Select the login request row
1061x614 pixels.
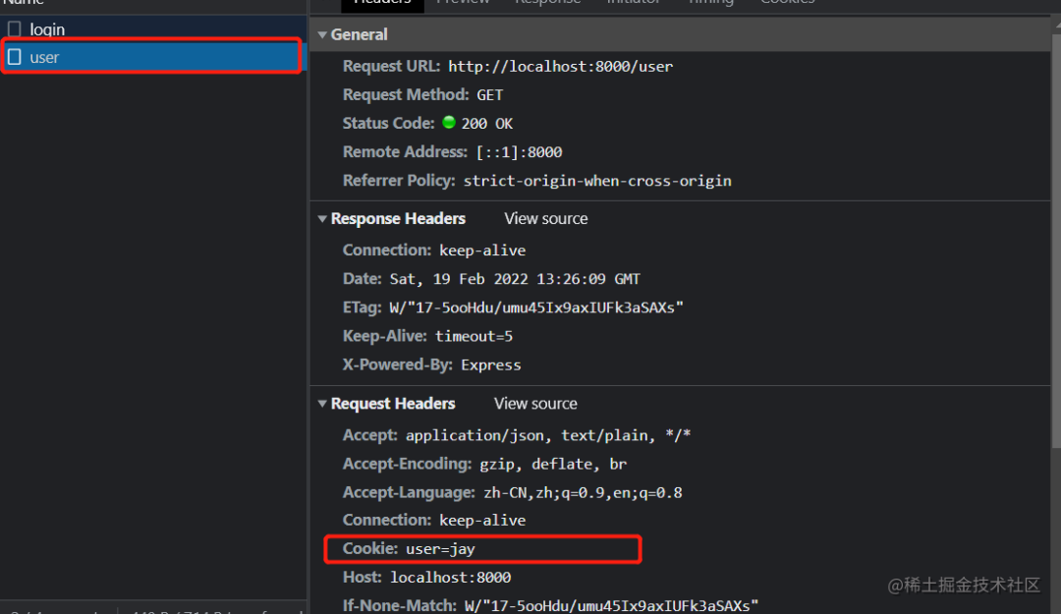153,29
